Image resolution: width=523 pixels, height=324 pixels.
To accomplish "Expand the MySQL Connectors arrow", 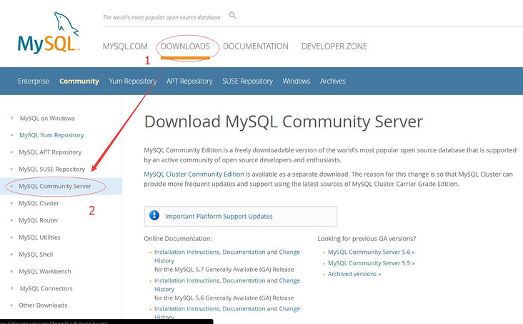I will pos(12,288).
